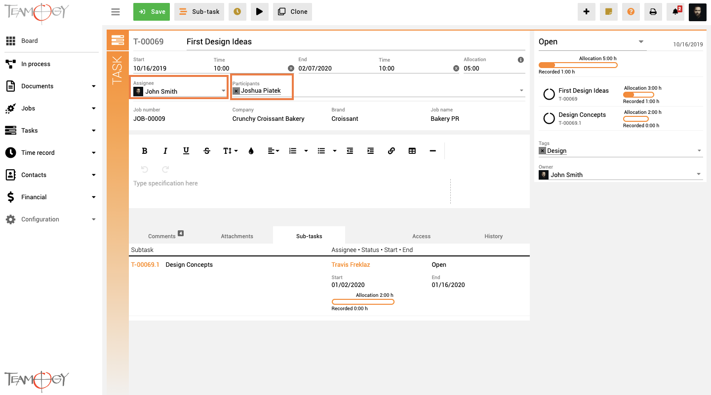Click the specification text area
The width and height of the screenshot is (711, 395).
tap(291, 191)
